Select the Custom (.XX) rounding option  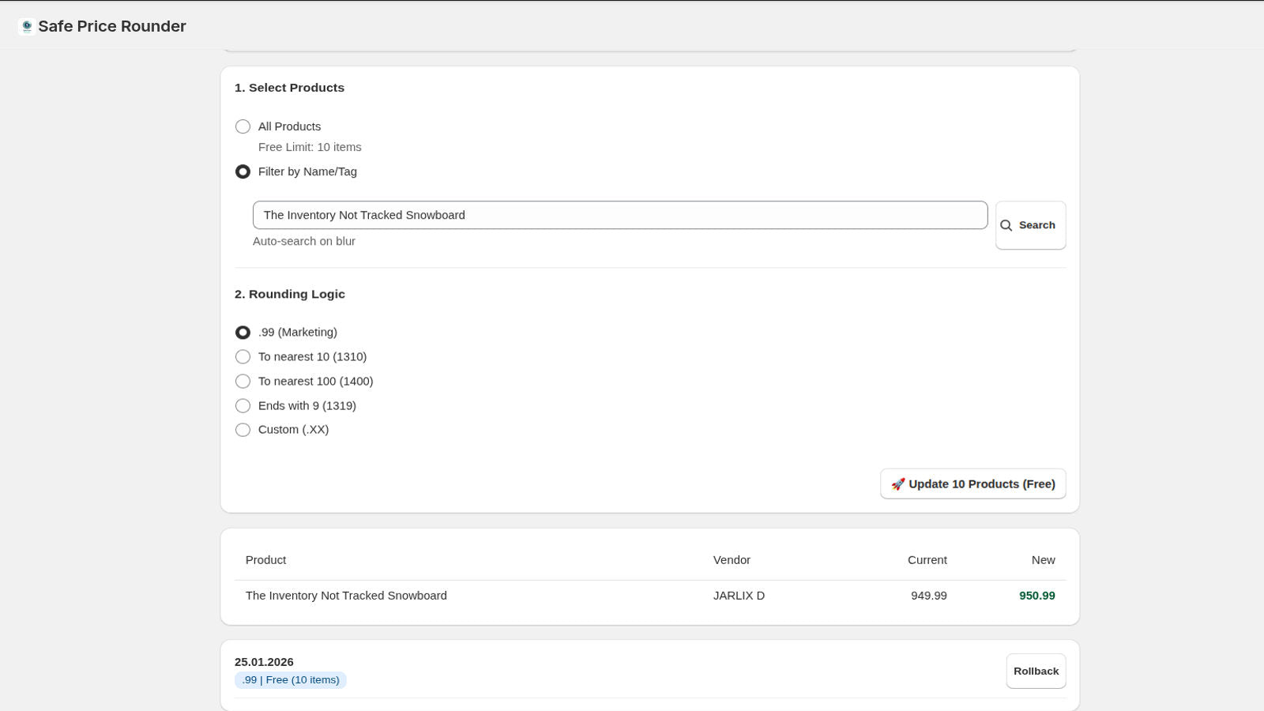pos(243,430)
